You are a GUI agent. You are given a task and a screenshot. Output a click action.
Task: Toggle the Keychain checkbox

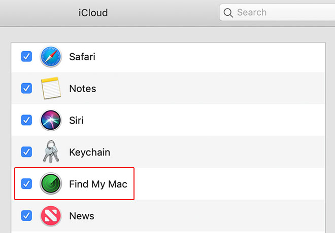tap(26, 152)
